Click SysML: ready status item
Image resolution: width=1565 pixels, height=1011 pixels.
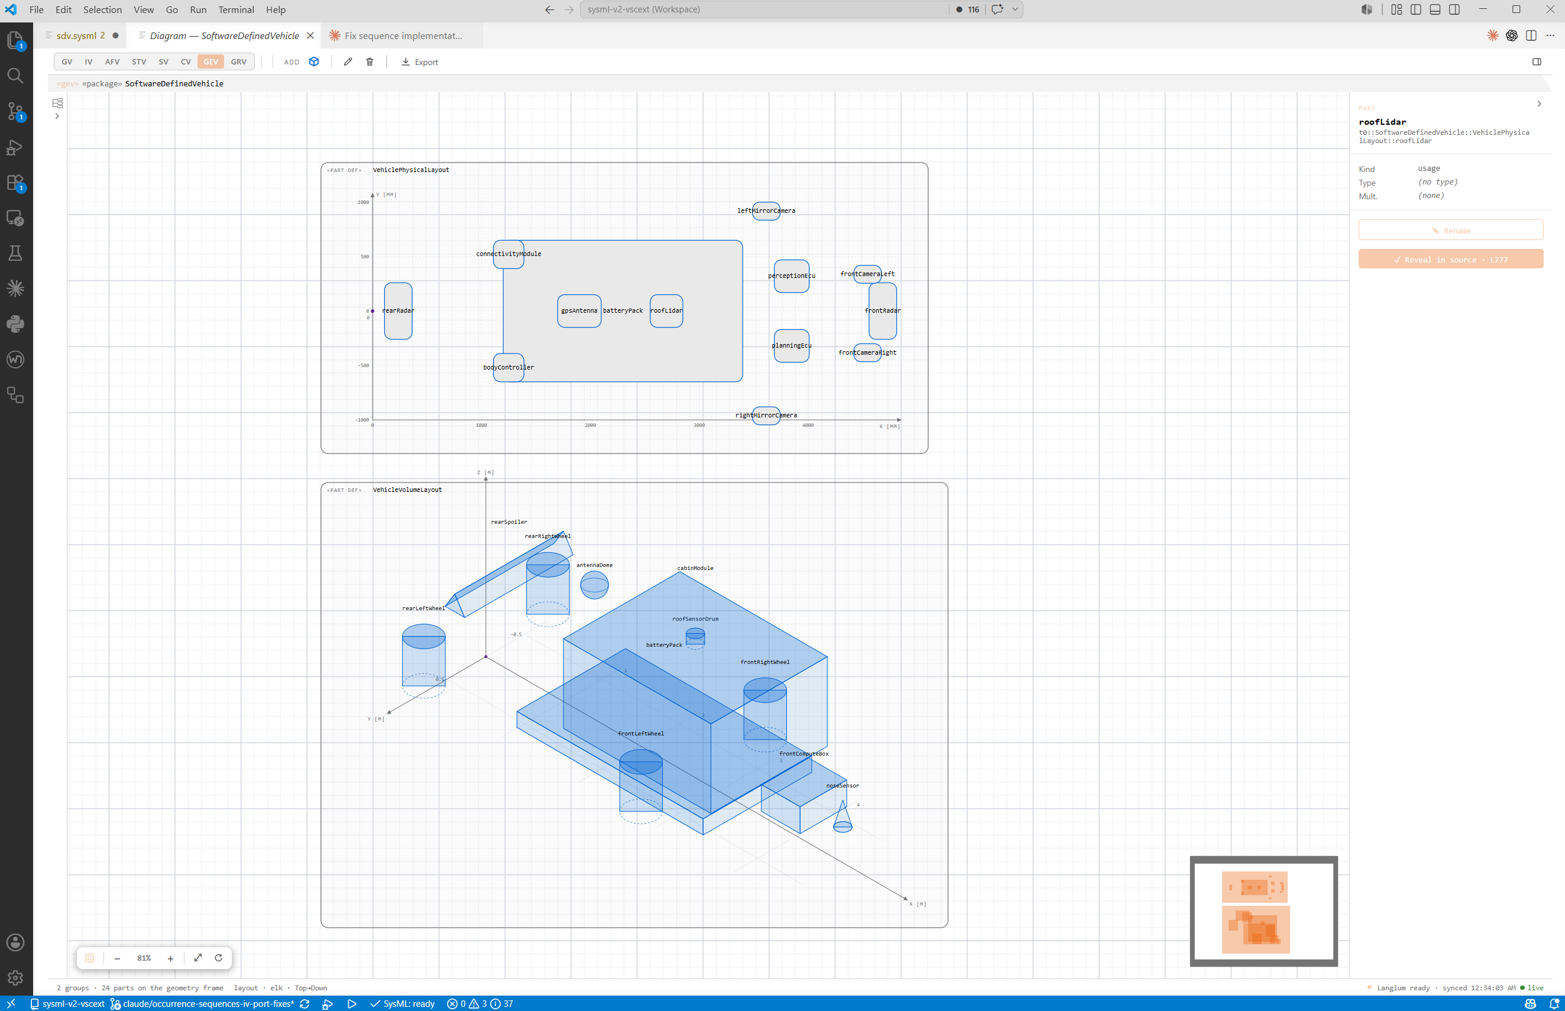pyautogui.click(x=403, y=1004)
